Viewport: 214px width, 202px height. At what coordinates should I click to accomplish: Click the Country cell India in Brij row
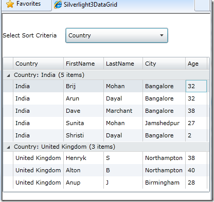[x=38, y=86]
